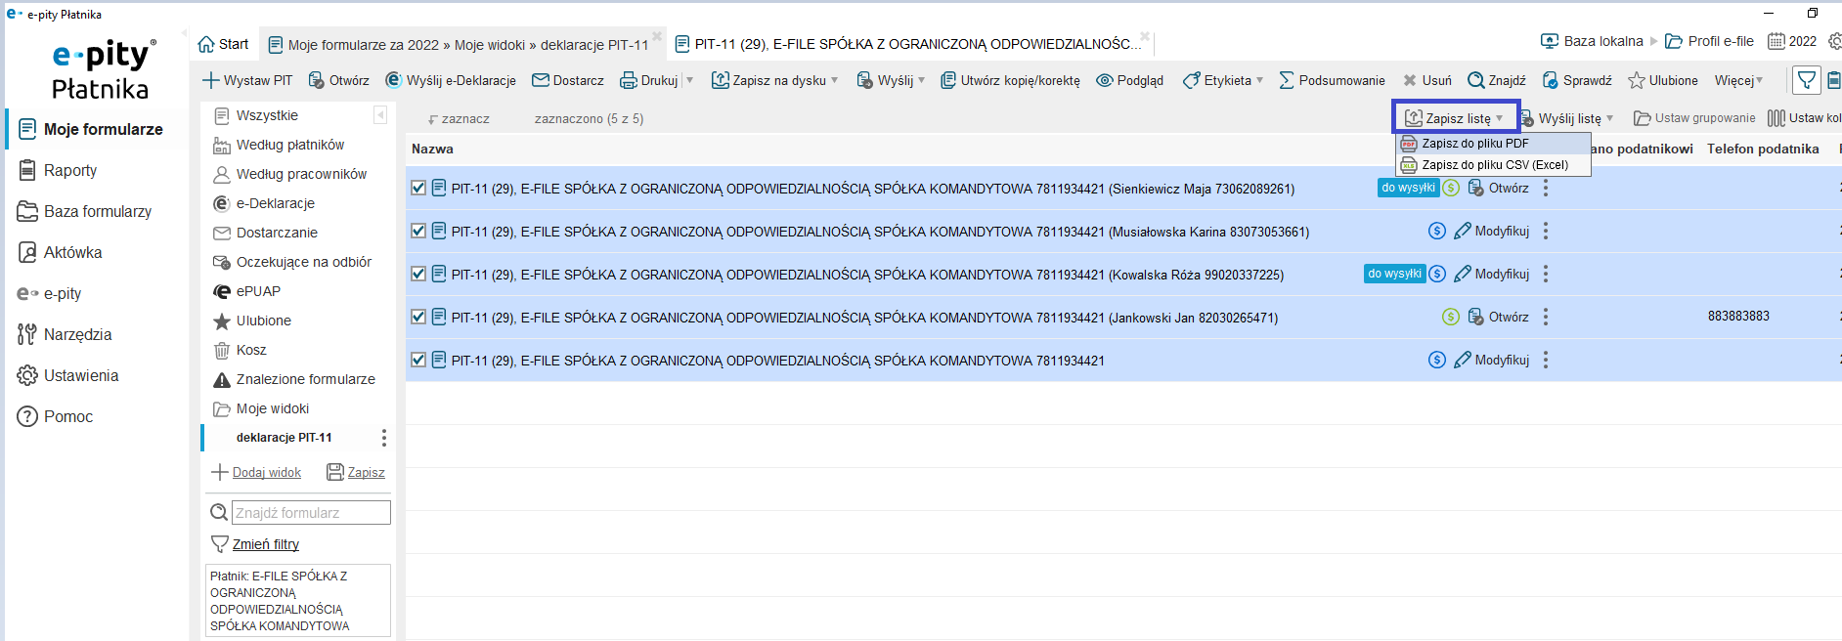Open Aktówka section
Image resolution: width=1842 pixels, height=641 pixels.
[60, 252]
